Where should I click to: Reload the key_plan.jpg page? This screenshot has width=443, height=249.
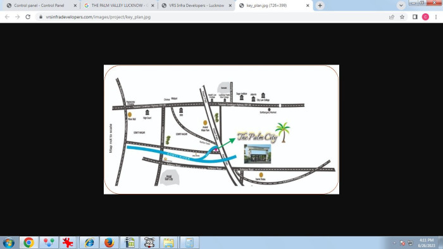click(x=28, y=17)
